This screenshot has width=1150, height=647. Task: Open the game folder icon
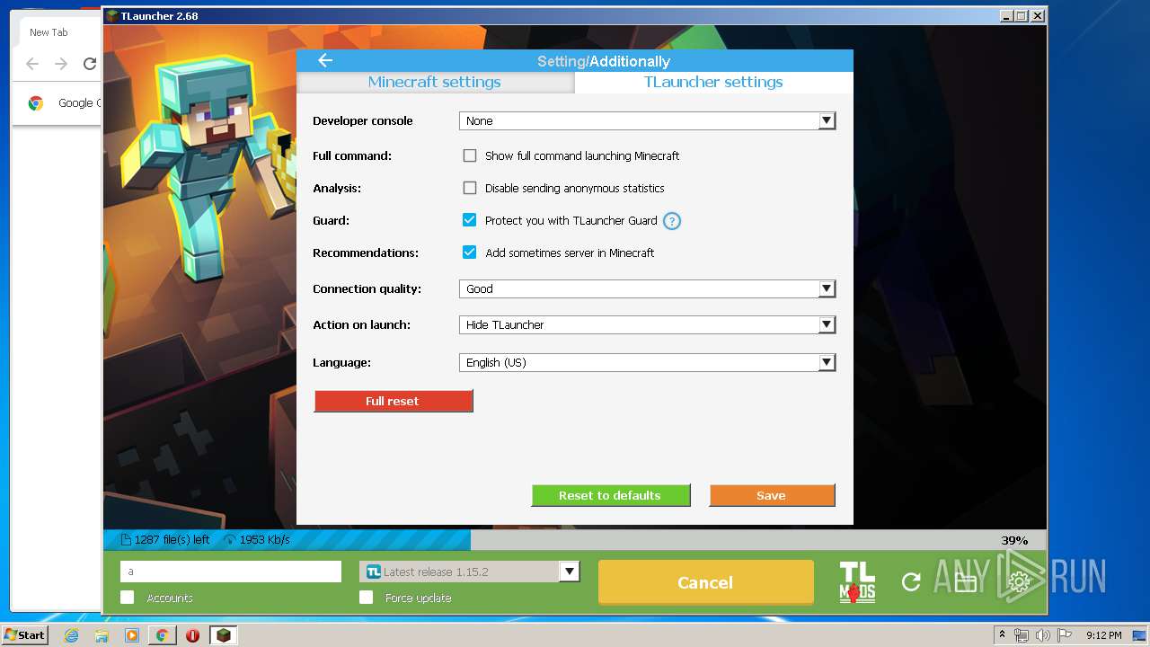click(965, 582)
